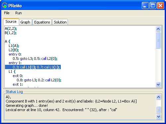Click the "Component B with 1 entry(ies)" log line

click(71, 101)
